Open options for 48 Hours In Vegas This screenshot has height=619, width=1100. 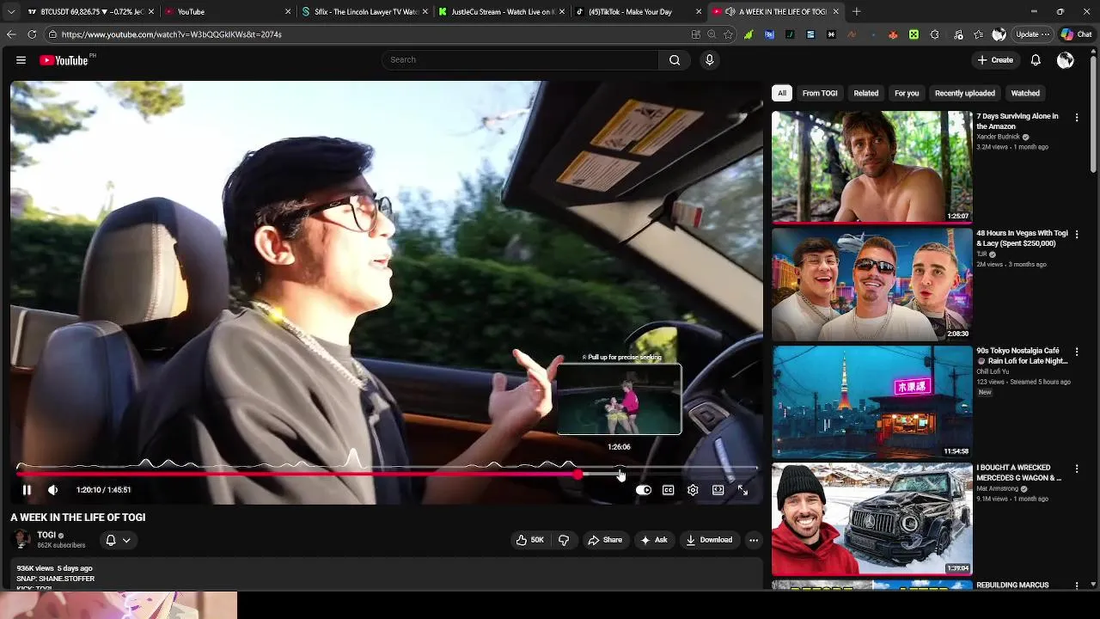click(1077, 235)
